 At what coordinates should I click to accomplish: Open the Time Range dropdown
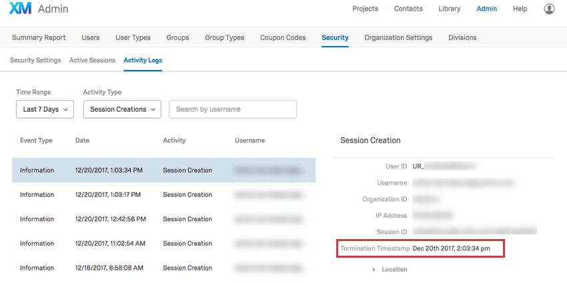coord(45,109)
